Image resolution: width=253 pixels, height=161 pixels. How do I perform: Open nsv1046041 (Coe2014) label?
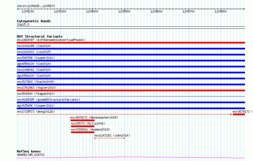[x=34, y=70]
